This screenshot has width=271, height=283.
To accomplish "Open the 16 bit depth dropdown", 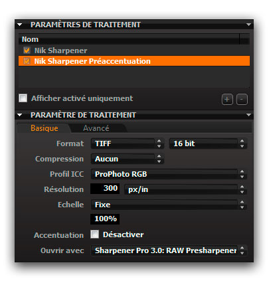I will point(208,143).
